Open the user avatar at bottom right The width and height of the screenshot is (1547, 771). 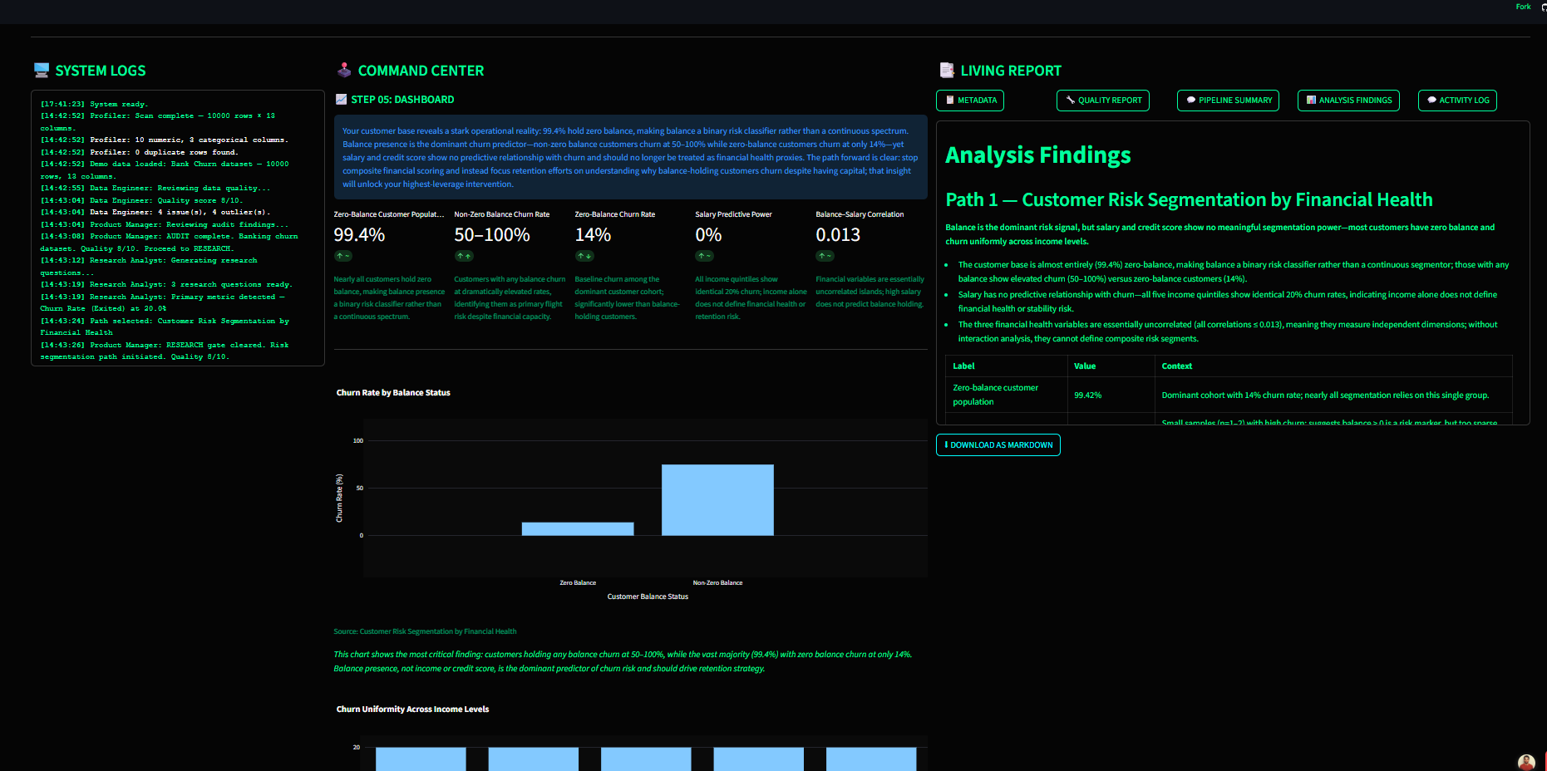[1526, 762]
